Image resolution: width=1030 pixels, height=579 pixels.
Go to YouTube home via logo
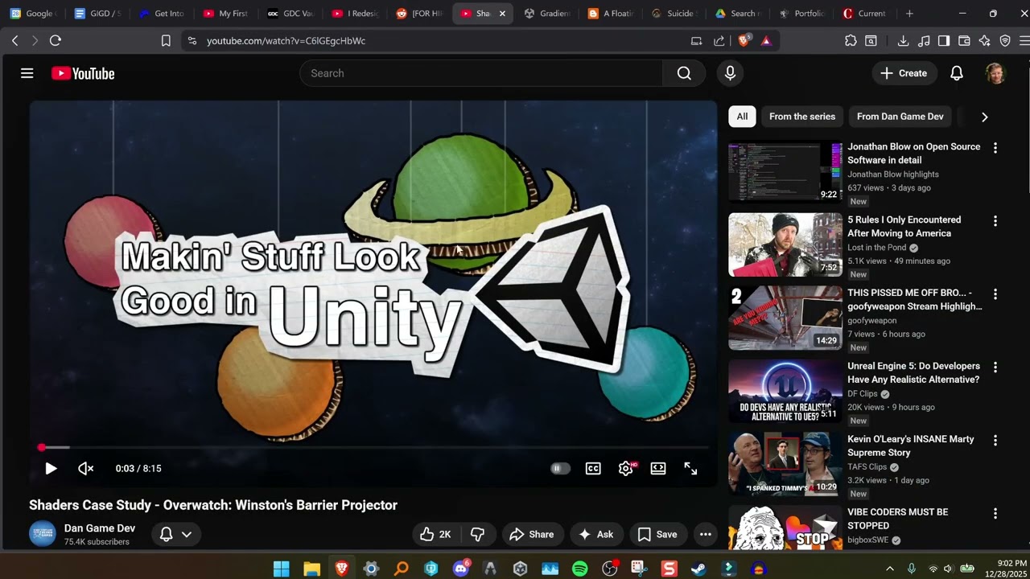pos(83,73)
